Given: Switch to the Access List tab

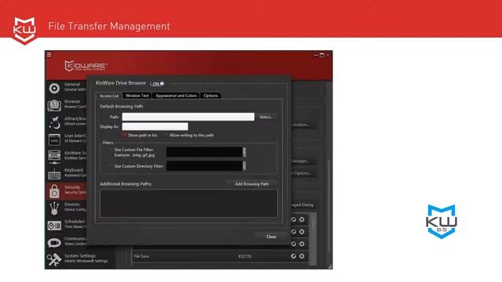Looking at the screenshot, I should tap(109, 96).
